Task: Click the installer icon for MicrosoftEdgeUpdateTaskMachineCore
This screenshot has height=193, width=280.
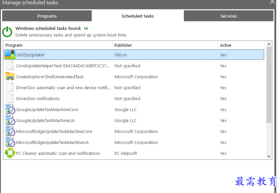Action: click(x=10, y=131)
